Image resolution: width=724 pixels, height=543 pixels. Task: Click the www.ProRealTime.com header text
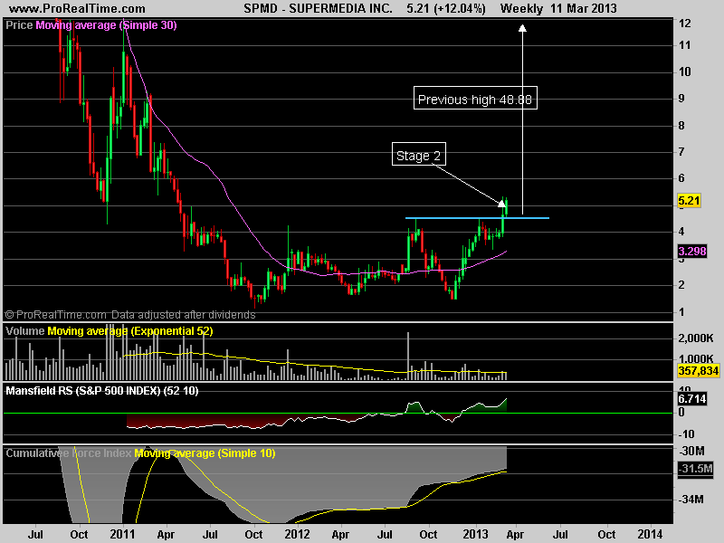pos(77,8)
